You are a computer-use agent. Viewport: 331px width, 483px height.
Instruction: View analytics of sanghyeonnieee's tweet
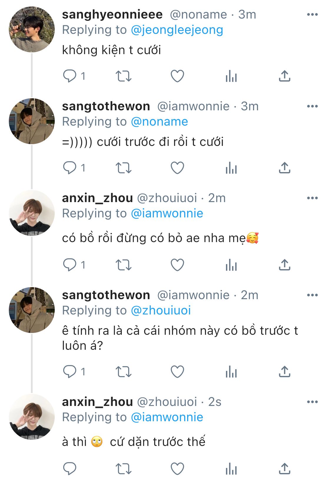[231, 76]
